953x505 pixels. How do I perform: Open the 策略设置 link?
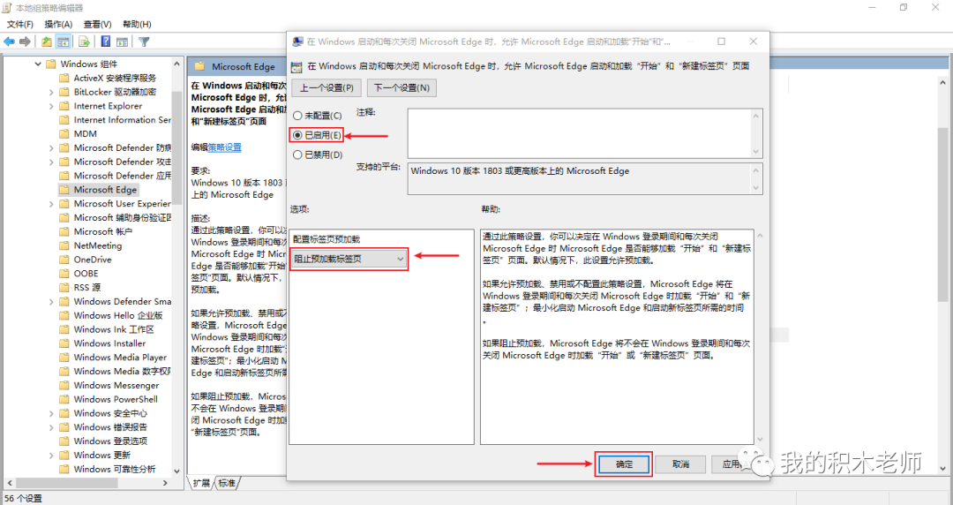225,147
